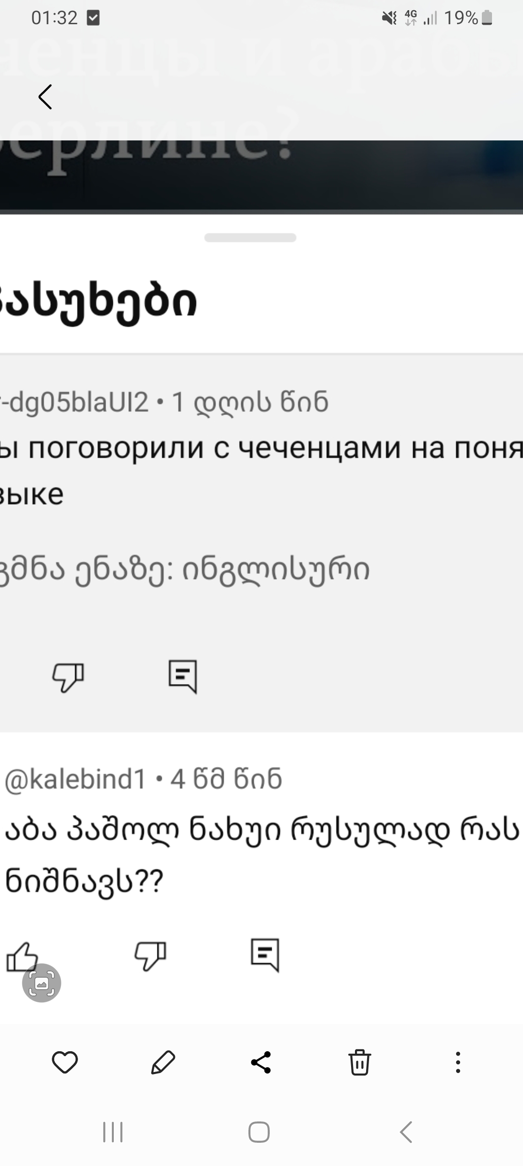Open the three-dot more options menu
The height and width of the screenshot is (1166, 523).
[x=458, y=1063]
